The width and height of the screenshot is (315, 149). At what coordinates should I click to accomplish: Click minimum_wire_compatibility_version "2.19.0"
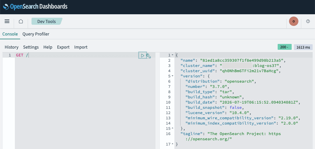(288, 118)
